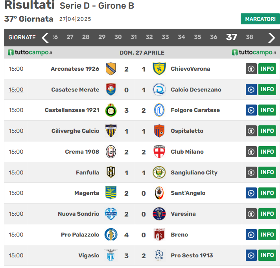The image size is (280, 268).
Task: Click the Pro Sesto 1913 logo
Action: coord(159,255)
